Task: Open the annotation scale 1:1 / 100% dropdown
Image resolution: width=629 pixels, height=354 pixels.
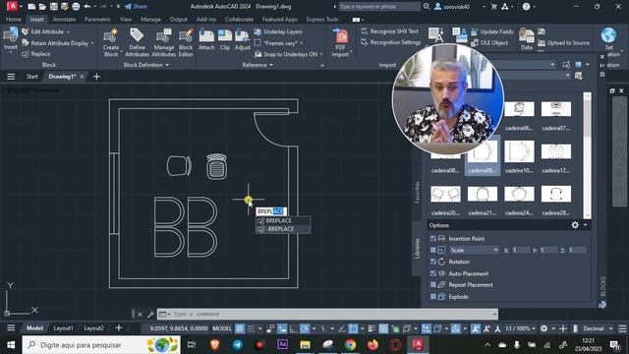Action: [520, 328]
